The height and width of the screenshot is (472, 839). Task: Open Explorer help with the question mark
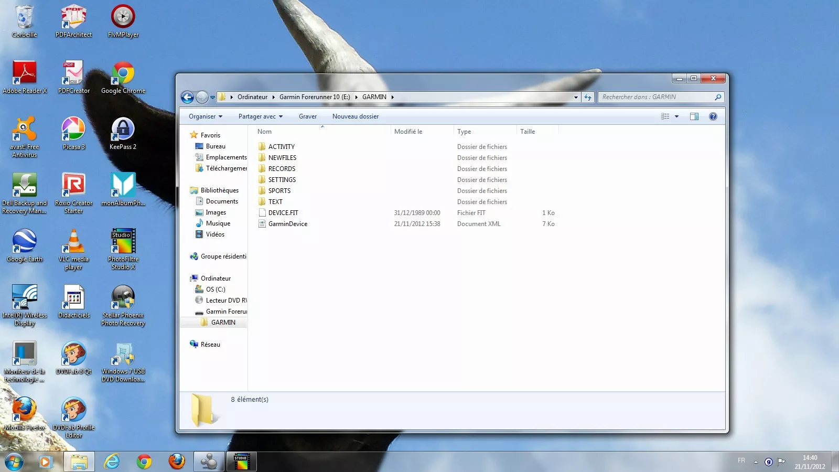(713, 116)
